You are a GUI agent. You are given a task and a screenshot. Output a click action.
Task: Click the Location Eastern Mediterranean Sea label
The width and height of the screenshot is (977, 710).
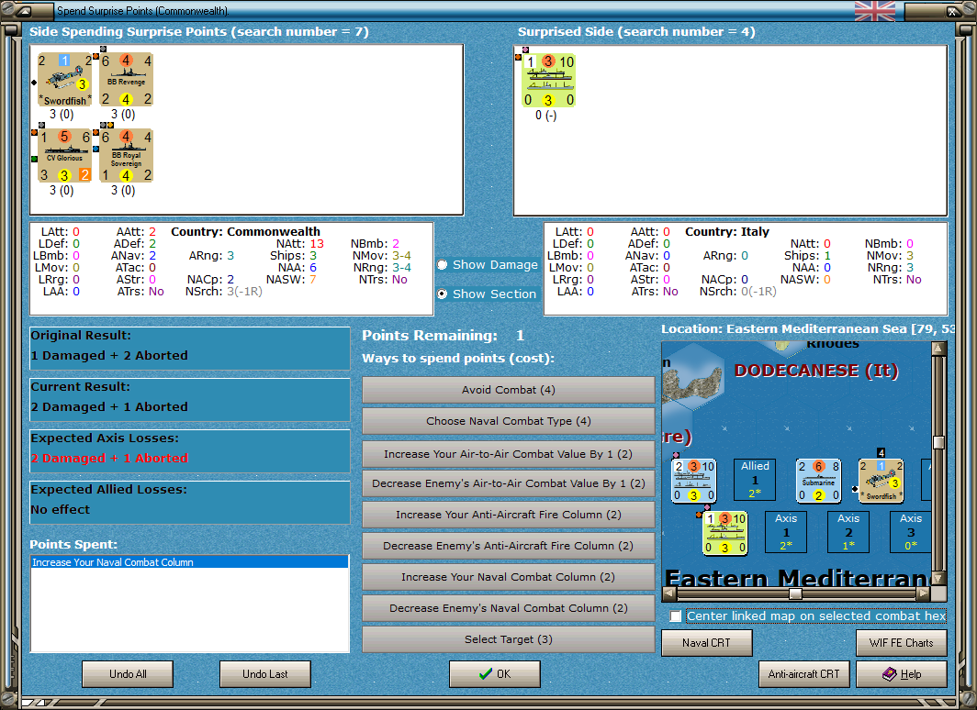click(807, 328)
